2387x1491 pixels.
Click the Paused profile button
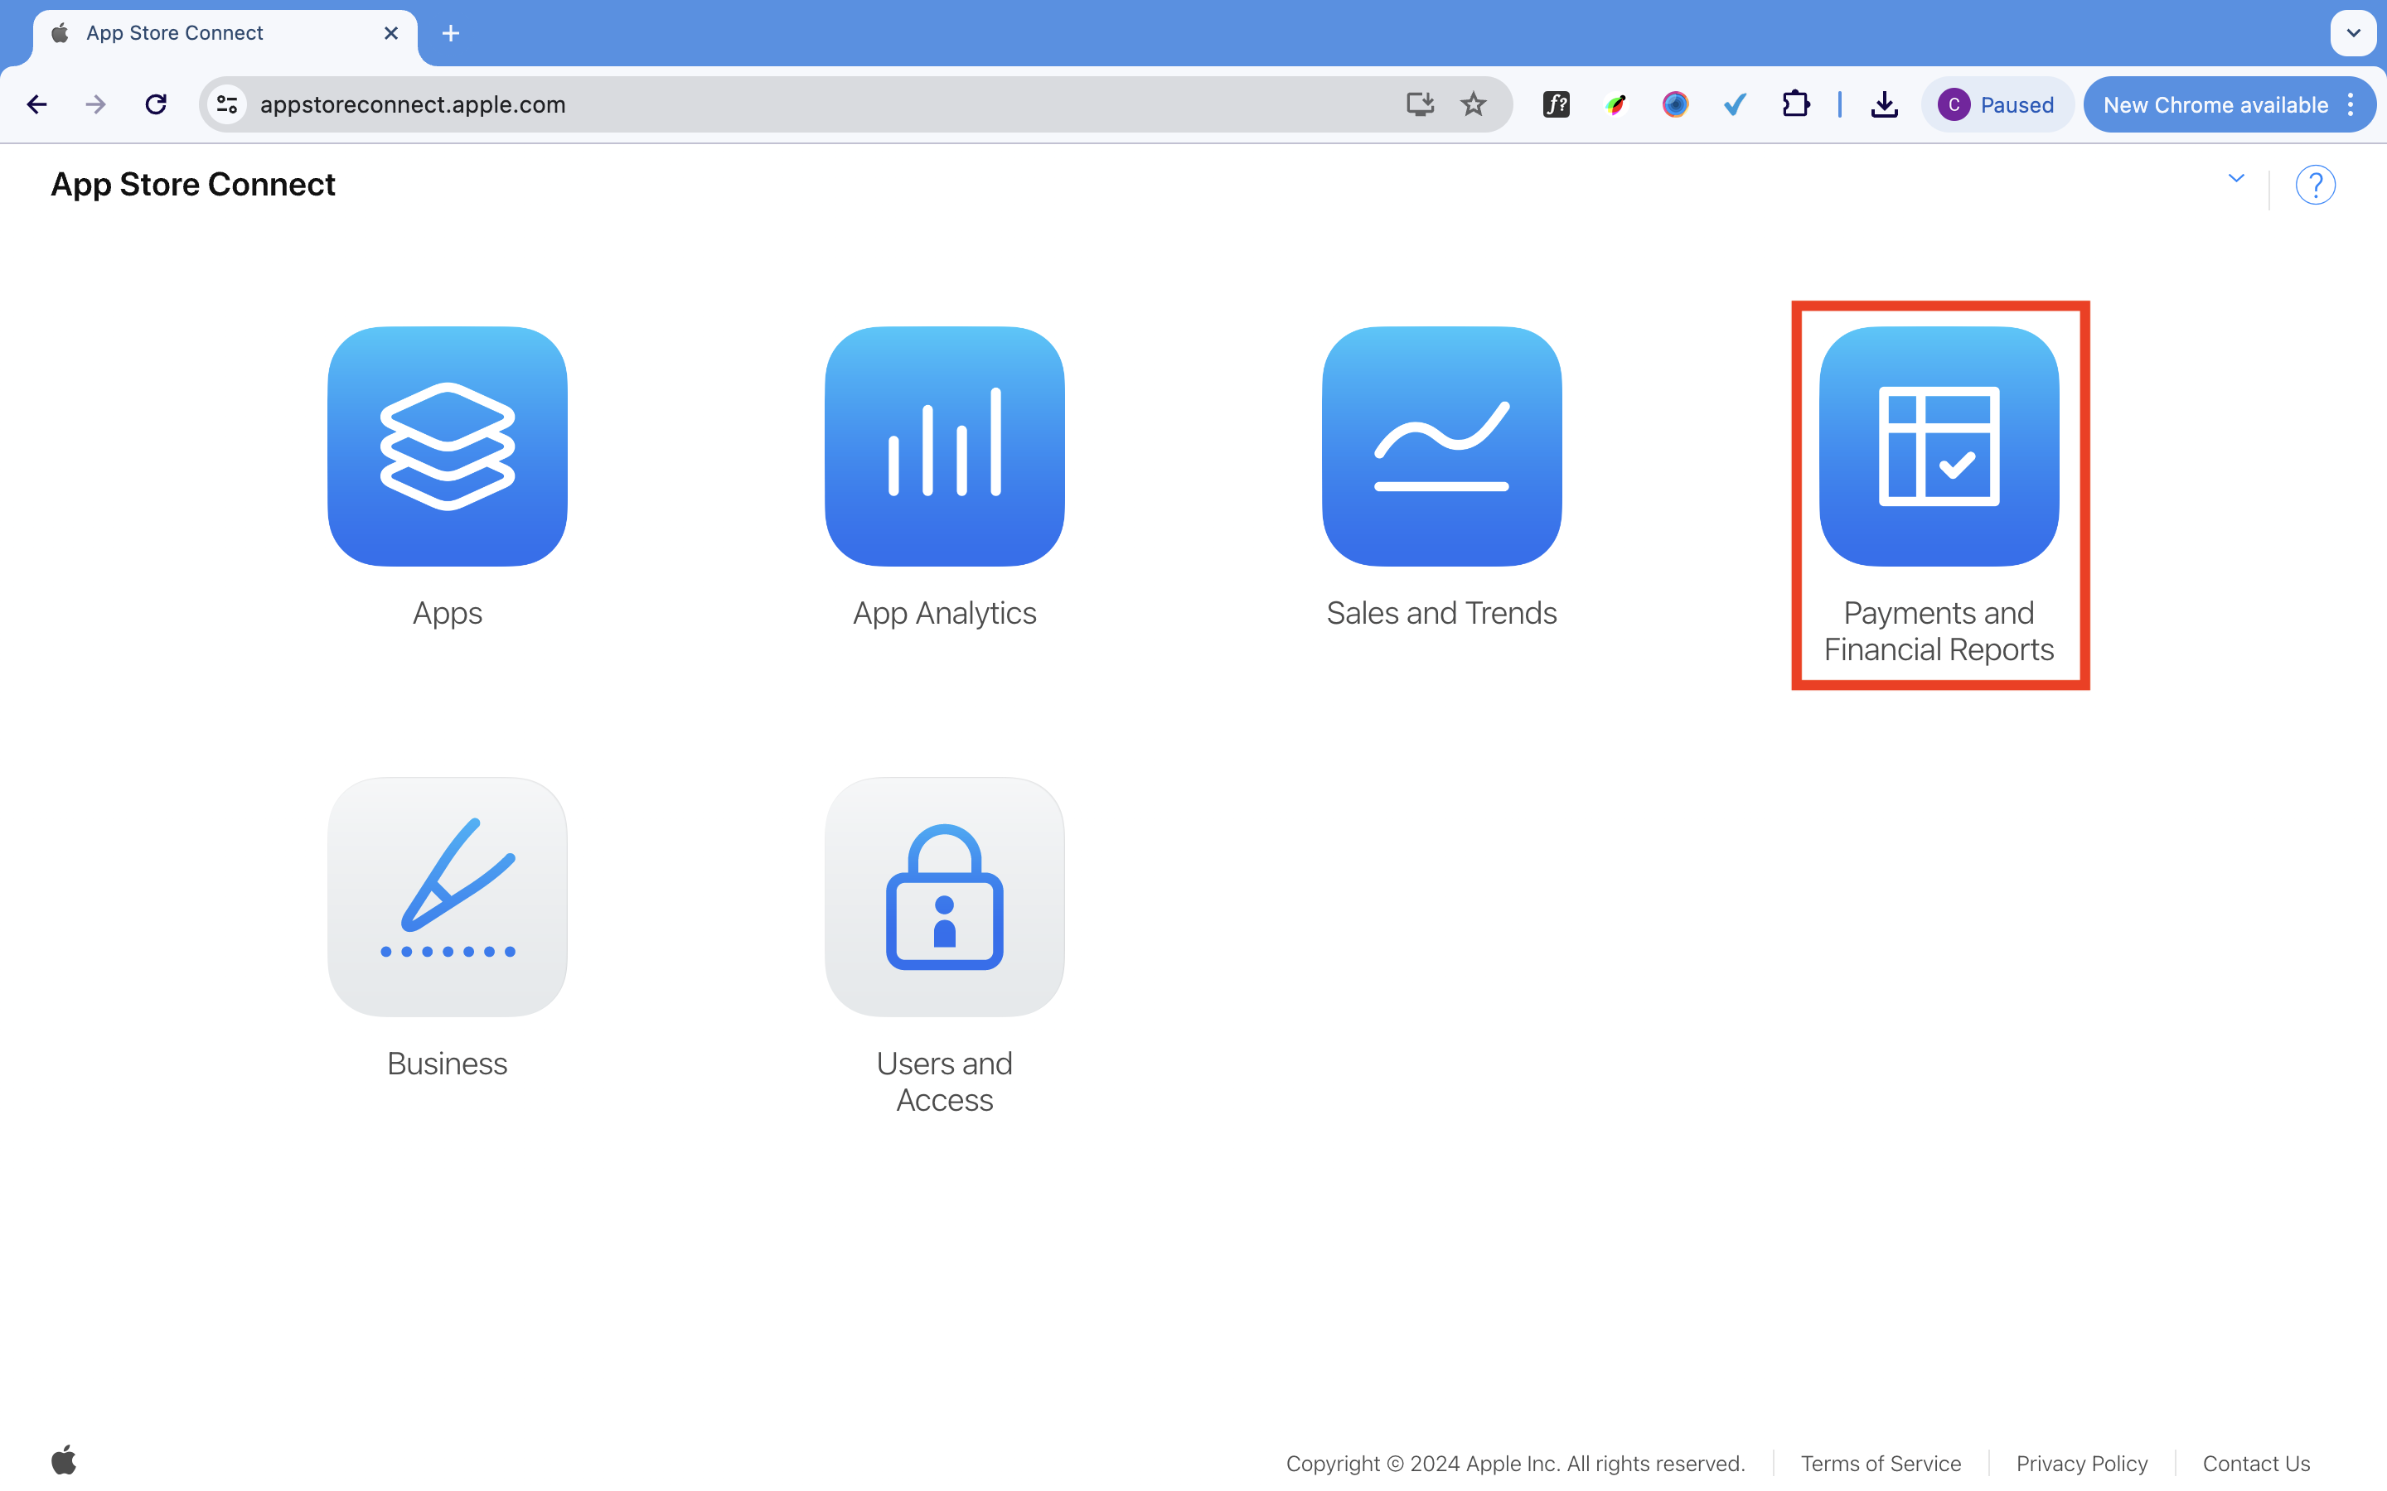click(1997, 104)
